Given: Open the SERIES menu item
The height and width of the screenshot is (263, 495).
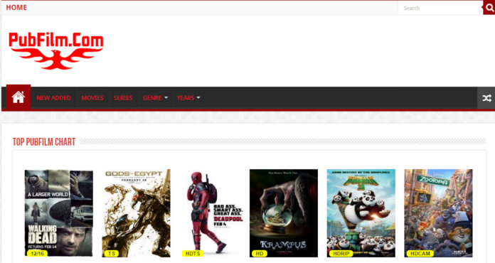Looking at the screenshot, I should pos(123,98).
